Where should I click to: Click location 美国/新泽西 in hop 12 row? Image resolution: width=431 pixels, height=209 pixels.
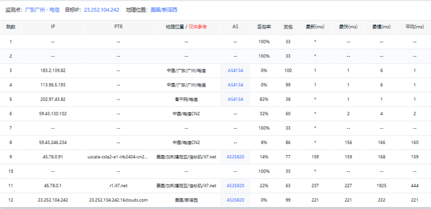tap(186, 200)
